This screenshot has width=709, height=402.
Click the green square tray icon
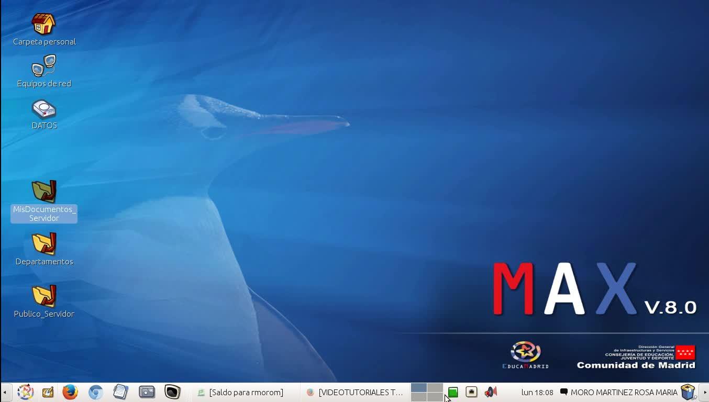453,392
